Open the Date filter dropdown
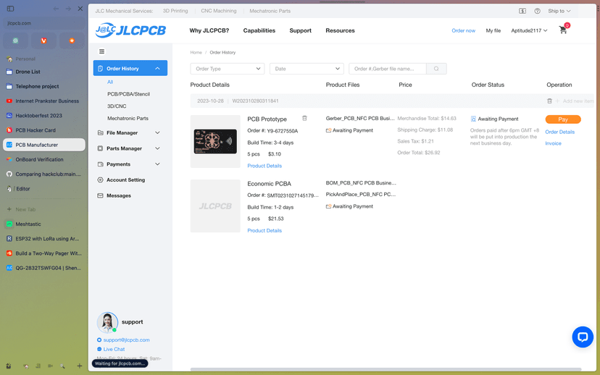The height and width of the screenshot is (375, 600). click(307, 69)
